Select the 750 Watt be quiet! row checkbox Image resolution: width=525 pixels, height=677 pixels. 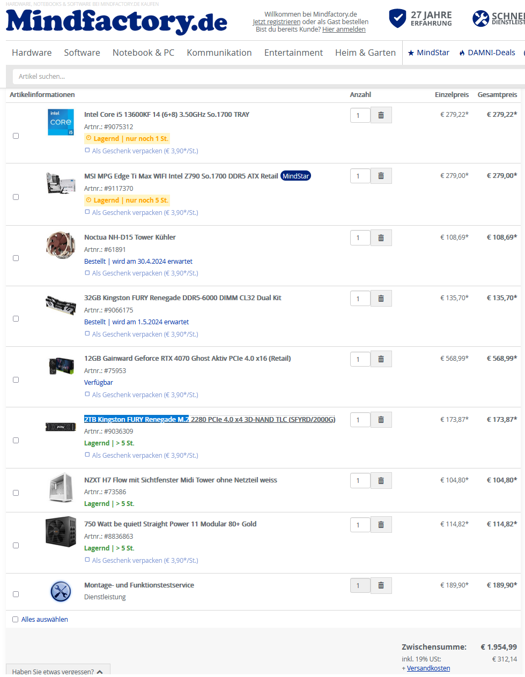click(x=16, y=546)
